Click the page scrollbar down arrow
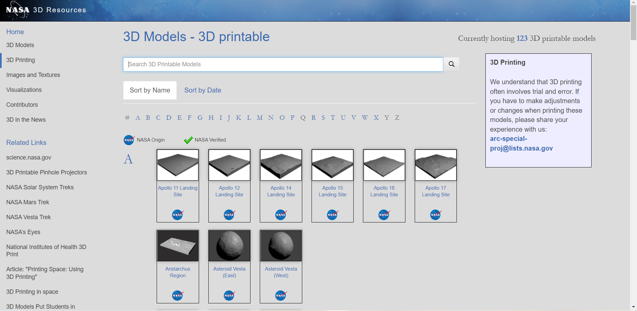637x311 pixels. 633,307
